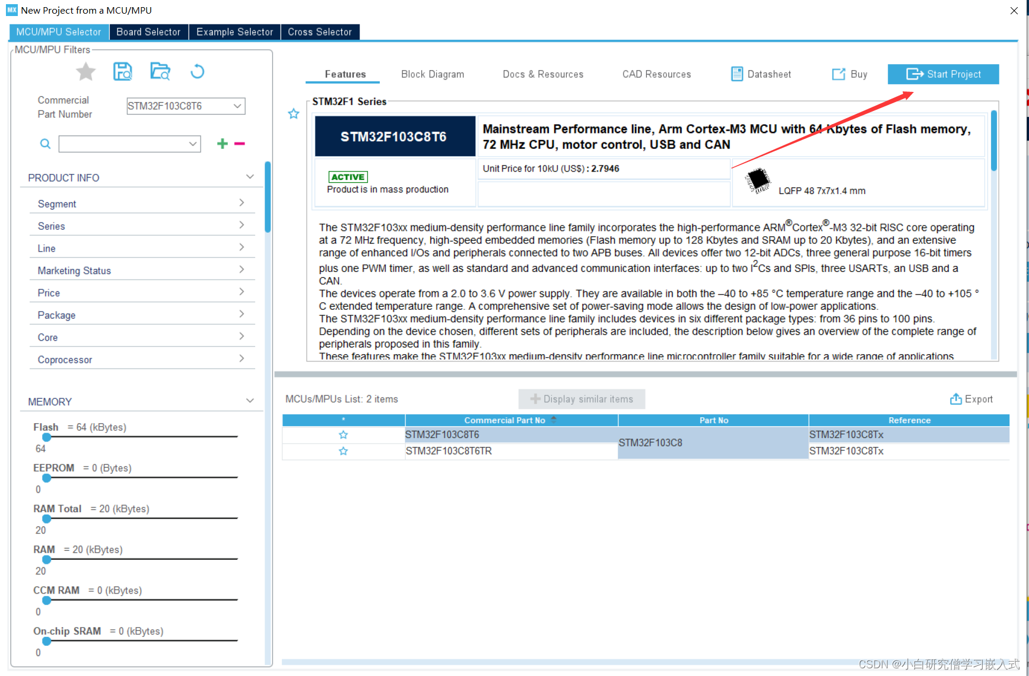Click the MCU list horizontal scrollbar
This screenshot has height=676, width=1029.
click(x=646, y=662)
